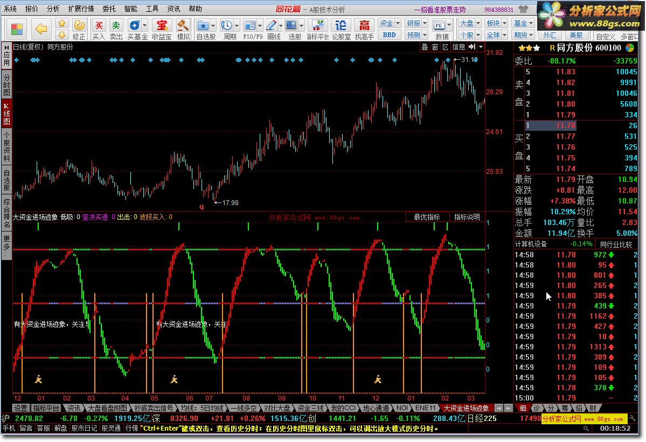The height and width of the screenshot is (442, 646).
Task: Click the 外汇 button
Action: pos(550,36)
